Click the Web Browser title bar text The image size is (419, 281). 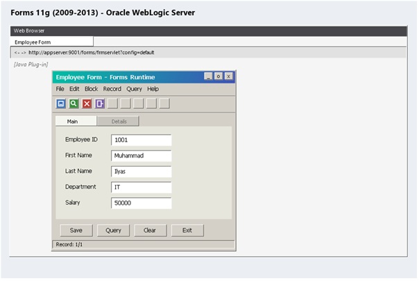pyautogui.click(x=29, y=31)
